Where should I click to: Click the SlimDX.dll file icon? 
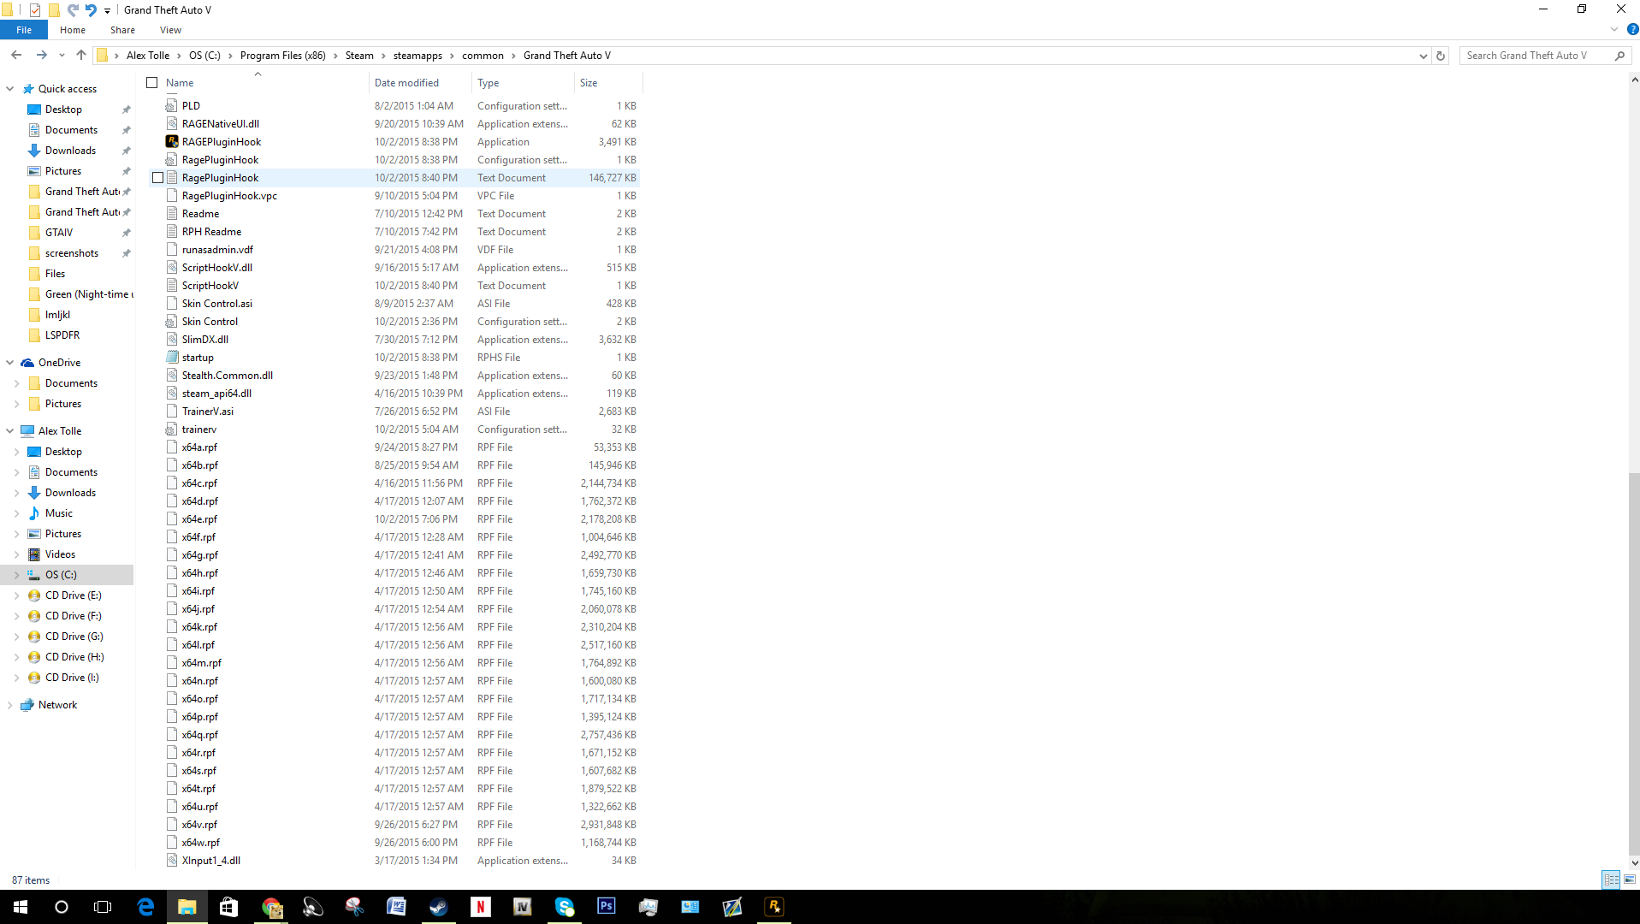pos(172,340)
